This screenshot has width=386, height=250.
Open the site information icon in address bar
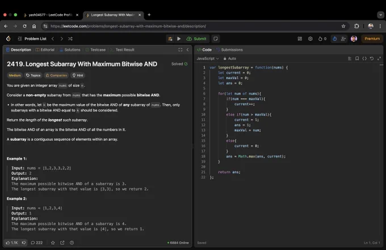[45, 26]
